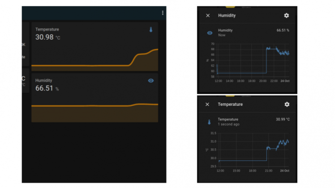Viewport: 335px width, 188px height.
Task: Click the '66.51 %' value in Humidity dialog
Action: pyautogui.click(x=283, y=30)
